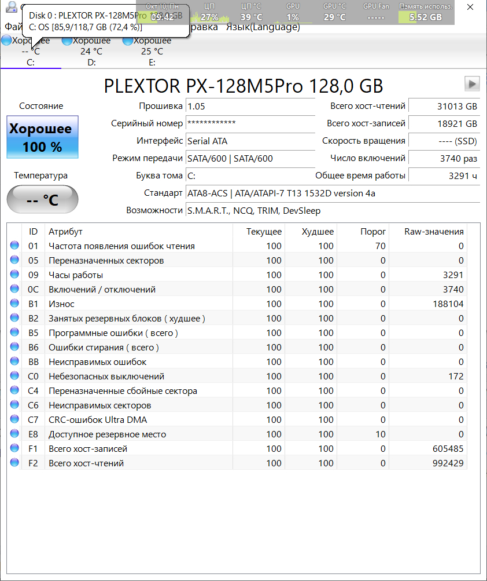Click status circle for F2 Всего хост-чтений
487x581 pixels.
[14, 462]
